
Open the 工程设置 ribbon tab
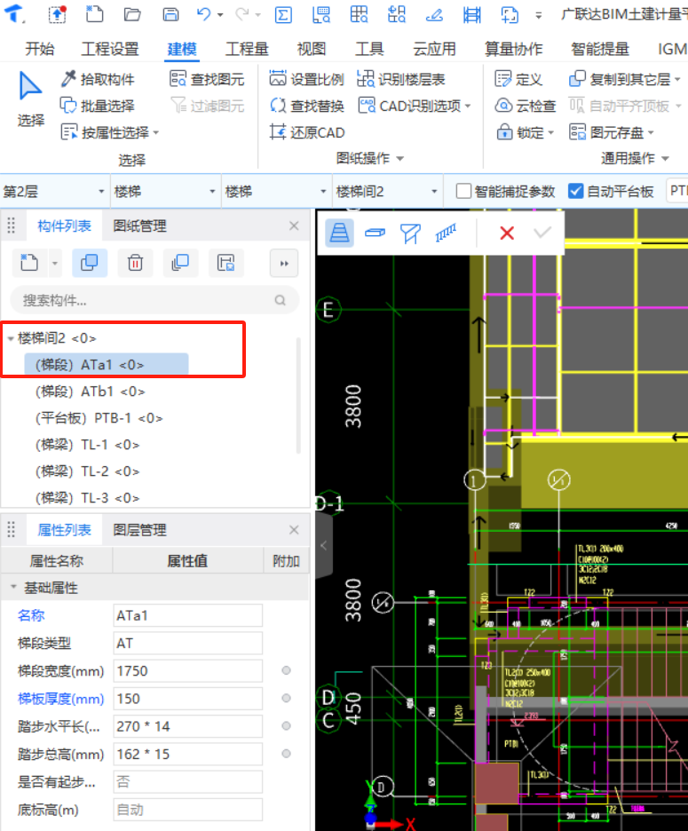point(110,50)
